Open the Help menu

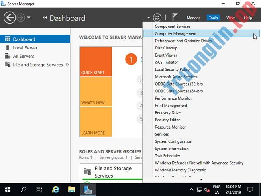(248, 18)
